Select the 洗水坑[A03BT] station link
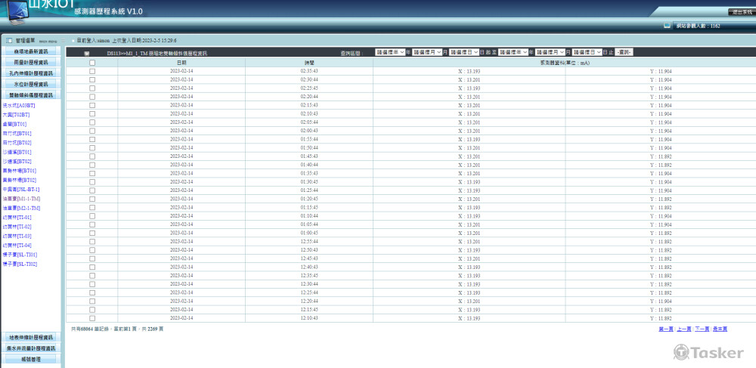Image resolution: width=756 pixels, height=368 pixels. pos(19,105)
